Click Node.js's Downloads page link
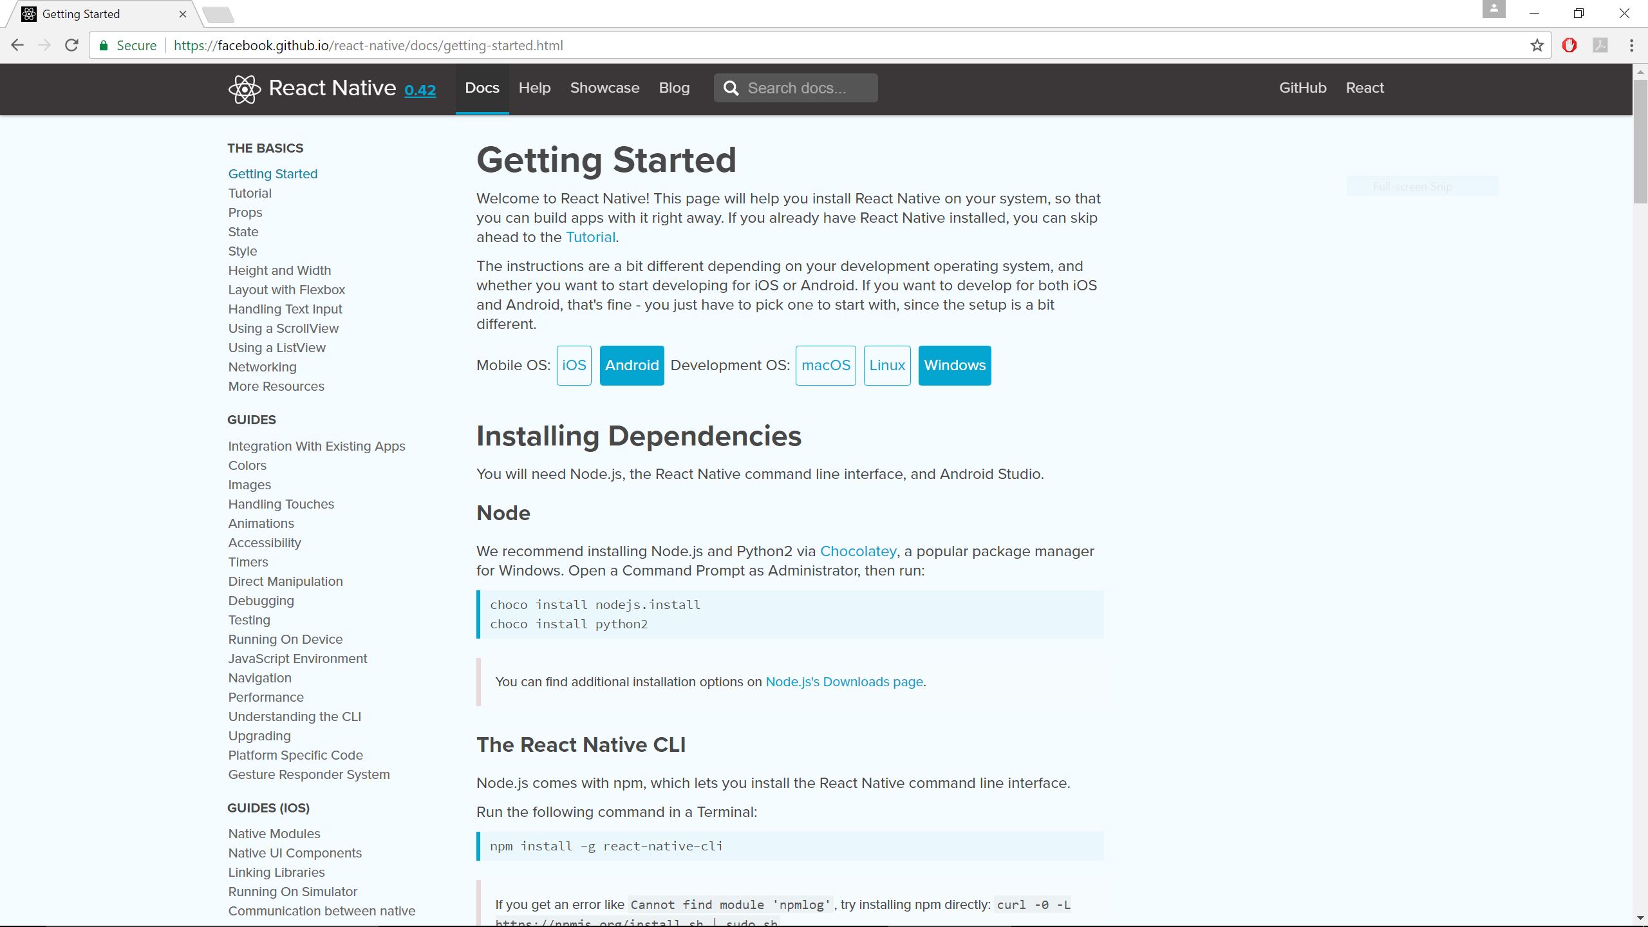The height and width of the screenshot is (927, 1648). pos(845,681)
